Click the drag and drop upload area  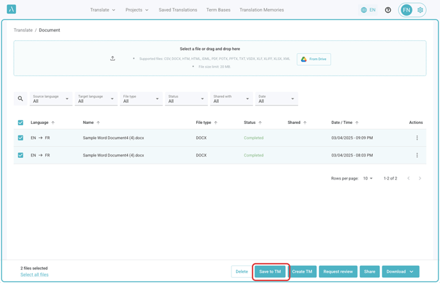(220, 58)
